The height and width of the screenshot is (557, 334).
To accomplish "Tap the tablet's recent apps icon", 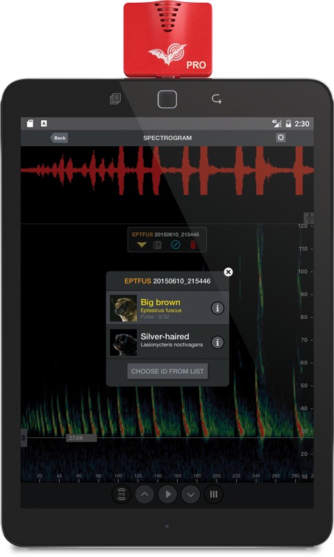I will pyautogui.click(x=115, y=99).
